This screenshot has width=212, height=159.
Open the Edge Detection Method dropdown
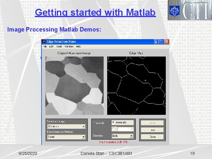66,137
